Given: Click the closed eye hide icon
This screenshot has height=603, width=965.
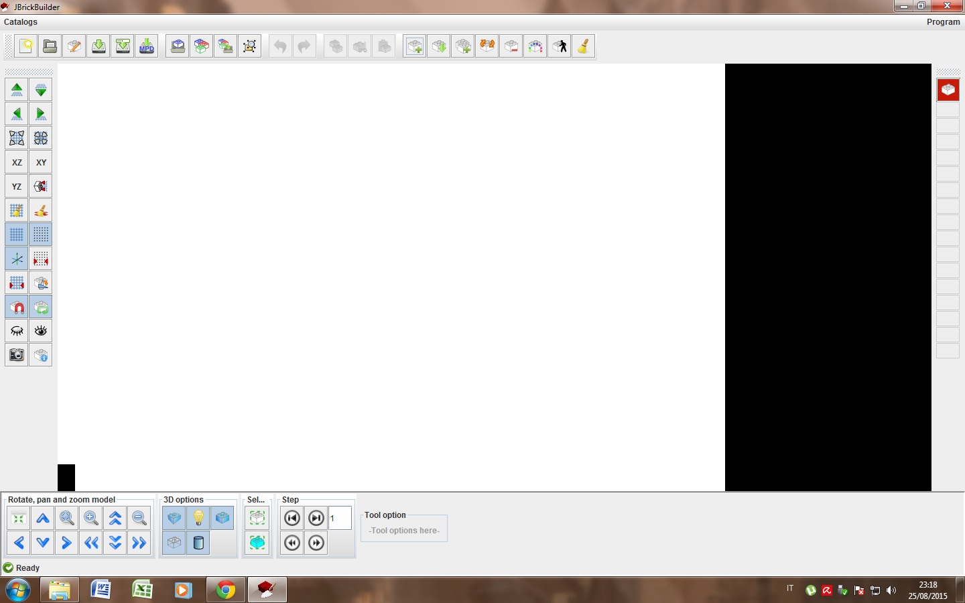Looking at the screenshot, I should point(17,331).
